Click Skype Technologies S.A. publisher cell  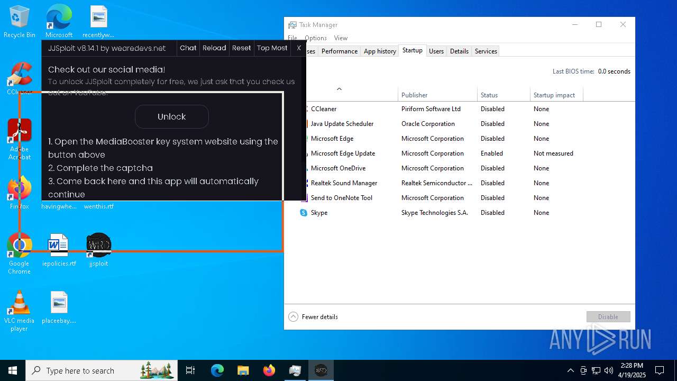tap(435, 213)
